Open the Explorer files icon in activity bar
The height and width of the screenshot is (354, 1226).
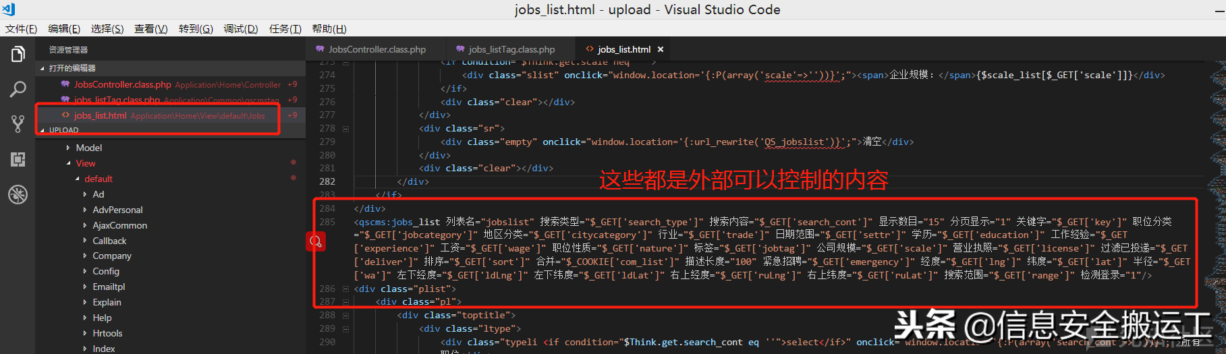click(18, 54)
